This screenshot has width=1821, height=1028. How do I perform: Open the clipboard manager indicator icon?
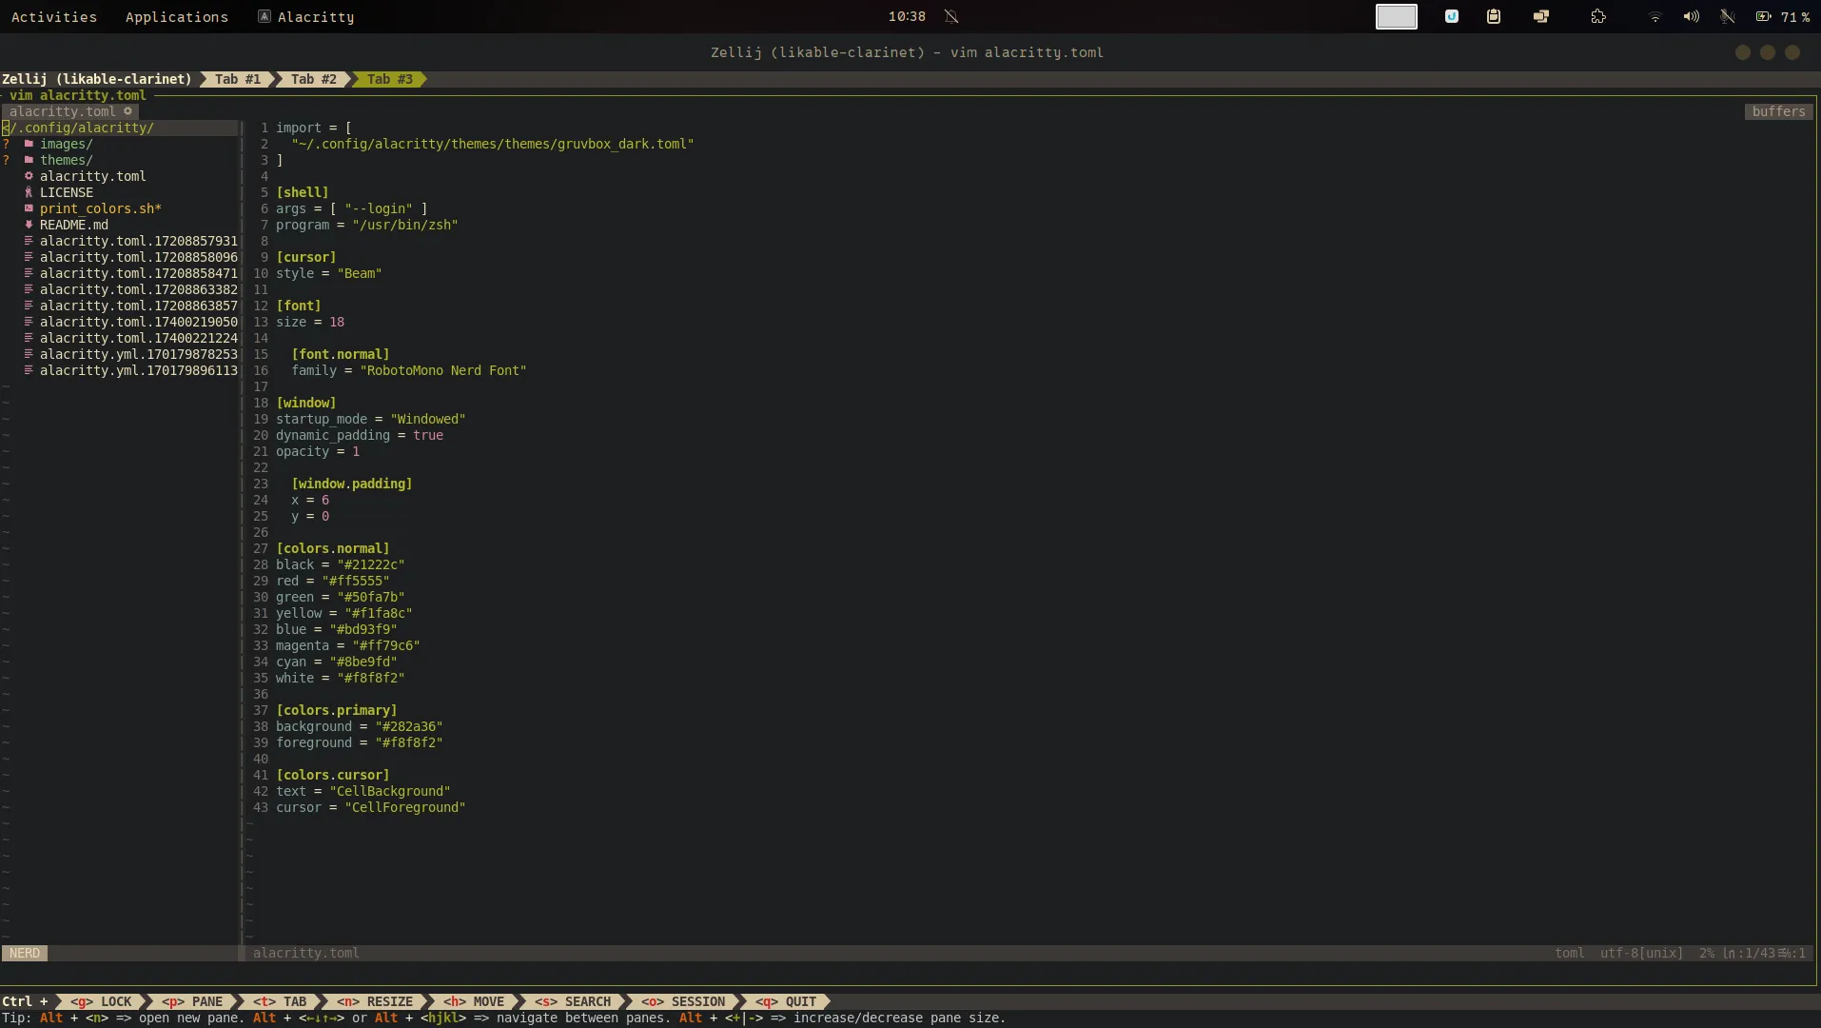point(1494,16)
